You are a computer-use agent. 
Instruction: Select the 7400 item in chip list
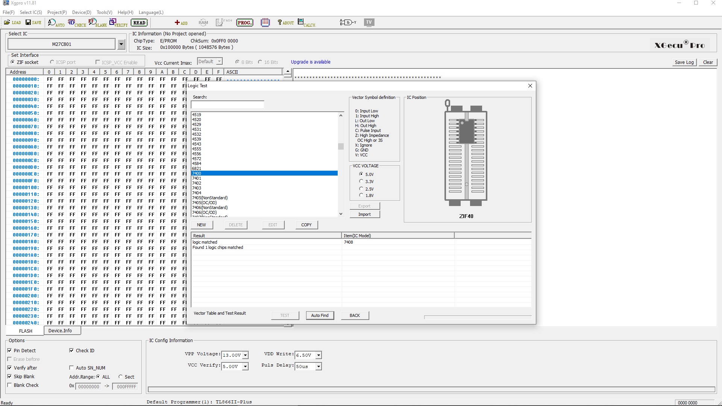pos(264,173)
